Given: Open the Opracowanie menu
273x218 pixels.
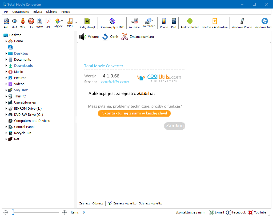Looking at the screenshot, I should [21, 12].
